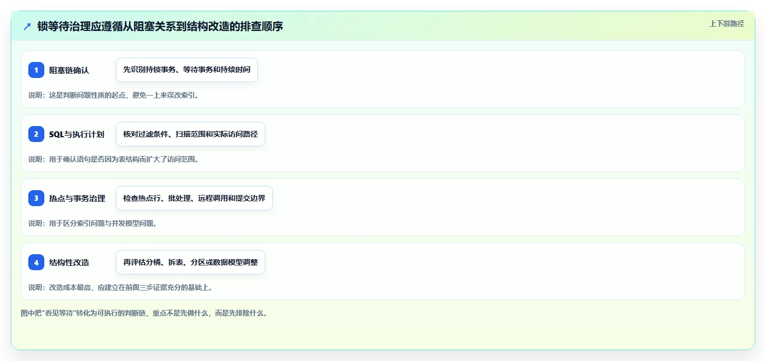This screenshot has height=361, width=766.
Task: Click the footer text starting 图中把“看见等待”
Action: [x=144, y=313]
